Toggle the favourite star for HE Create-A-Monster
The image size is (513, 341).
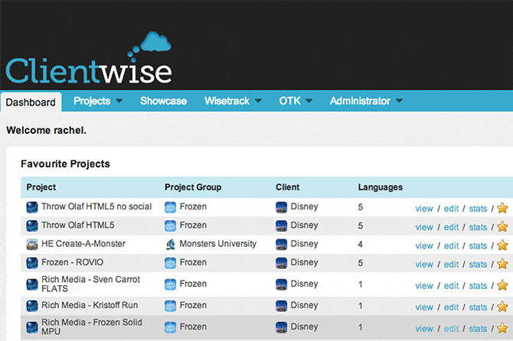pyautogui.click(x=502, y=245)
